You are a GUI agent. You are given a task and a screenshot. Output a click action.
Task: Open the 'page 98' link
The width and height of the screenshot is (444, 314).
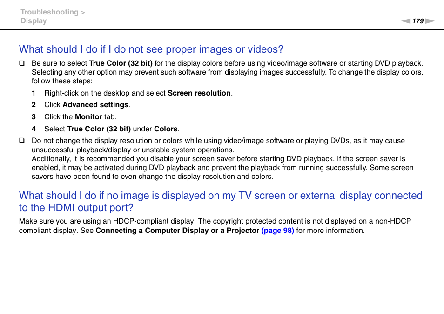pos(277,231)
